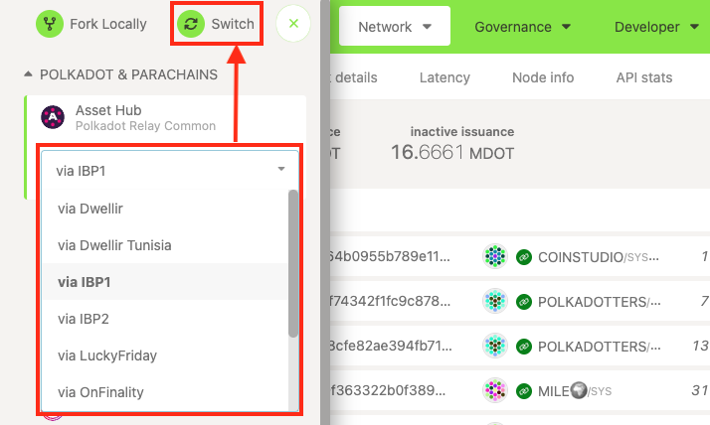
Task: Click hash 3cfe82ae394fb71
Action: pyautogui.click(x=391, y=346)
